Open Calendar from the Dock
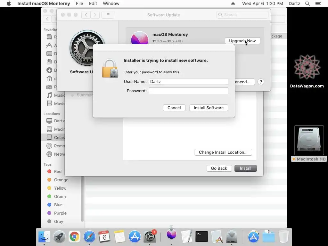 click(104, 237)
